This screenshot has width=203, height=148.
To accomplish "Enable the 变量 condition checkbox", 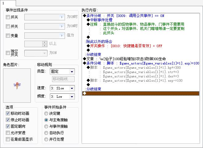I will [8, 35].
